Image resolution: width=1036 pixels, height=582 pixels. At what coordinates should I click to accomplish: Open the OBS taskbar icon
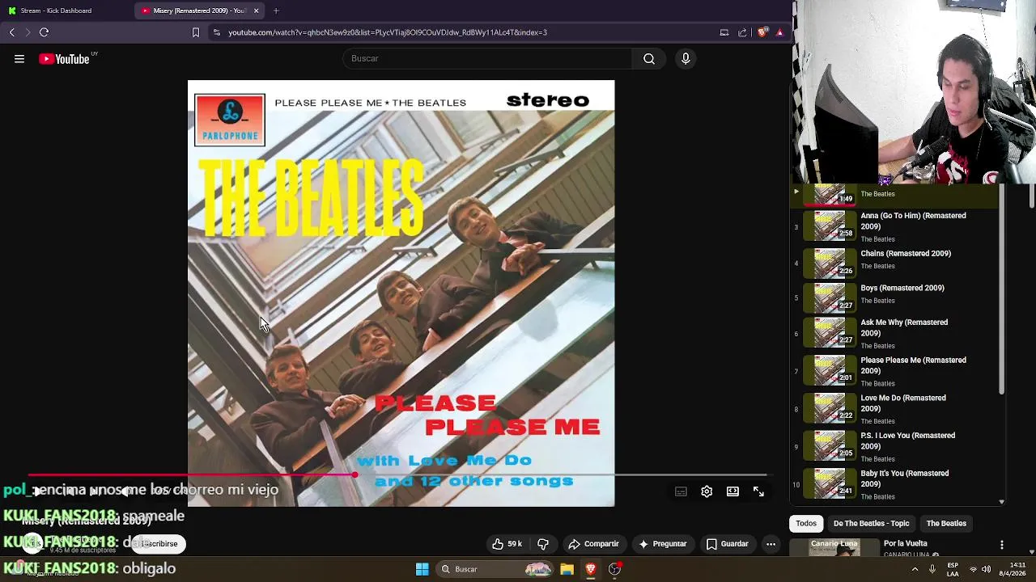[x=615, y=569]
